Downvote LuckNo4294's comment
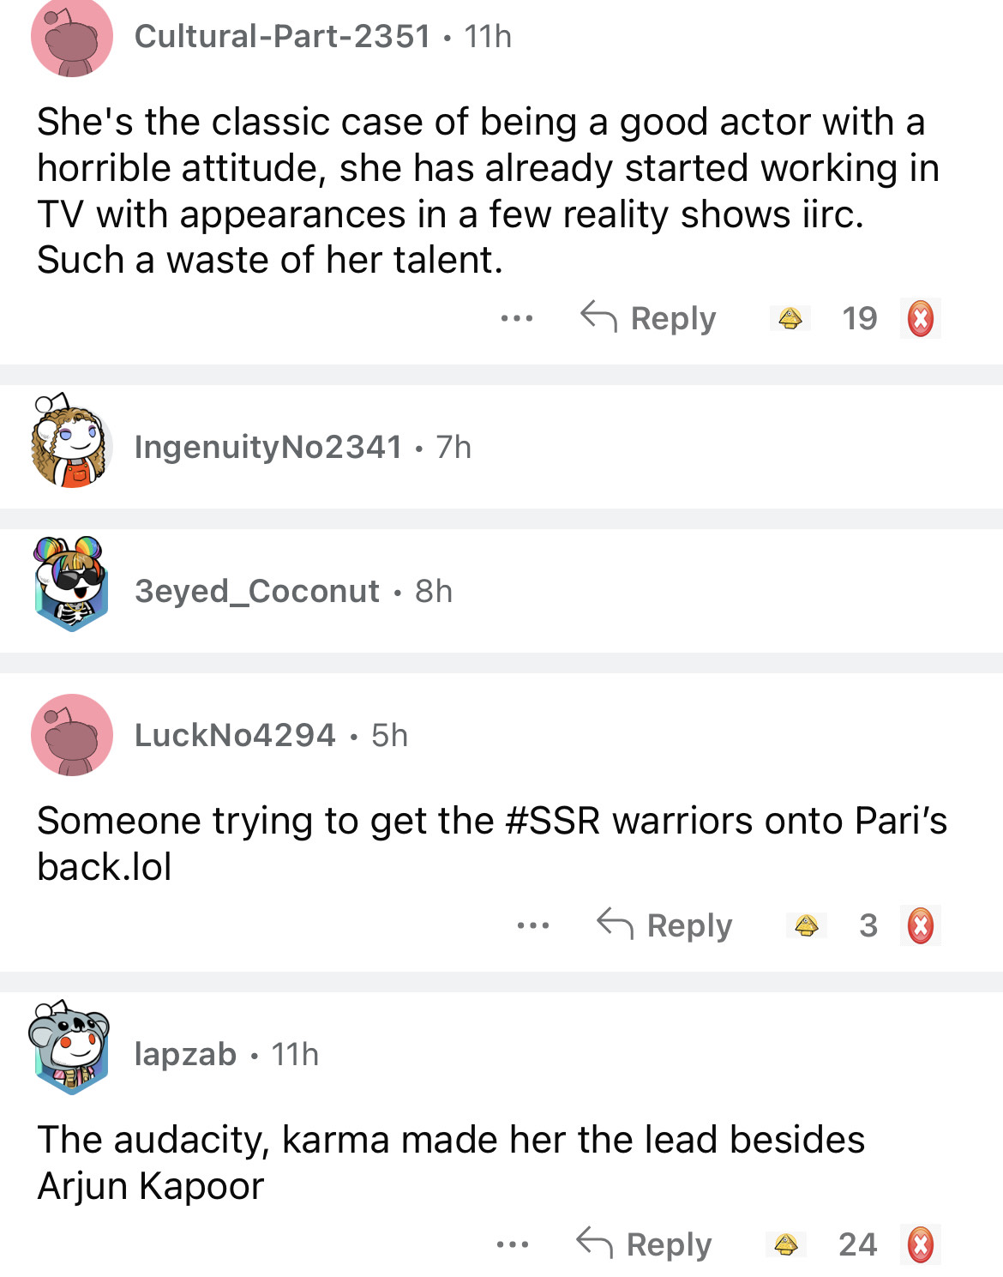 [x=921, y=926]
